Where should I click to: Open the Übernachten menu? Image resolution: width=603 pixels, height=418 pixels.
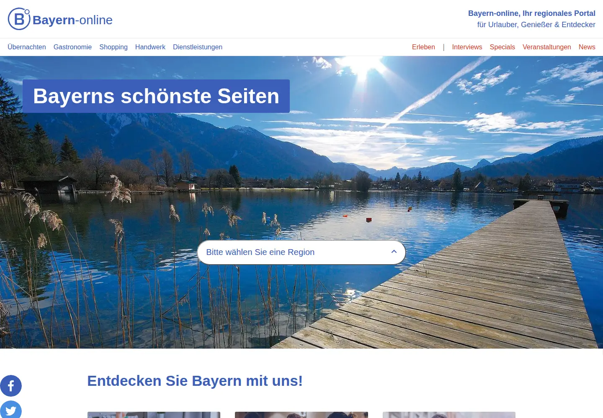point(27,47)
